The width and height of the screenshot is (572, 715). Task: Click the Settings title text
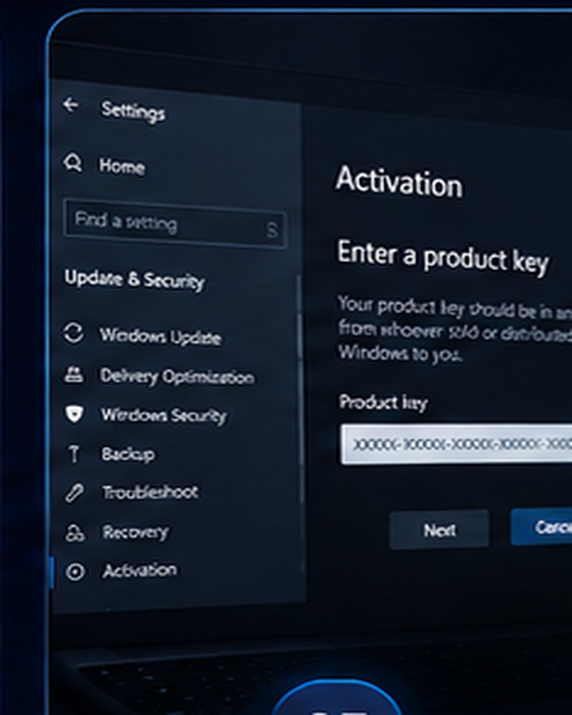point(133,111)
